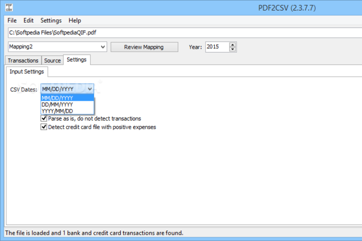This screenshot has width=362, height=241.
Task: Toggle Detect credit card file with positive expenses
Action: (x=44, y=127)
